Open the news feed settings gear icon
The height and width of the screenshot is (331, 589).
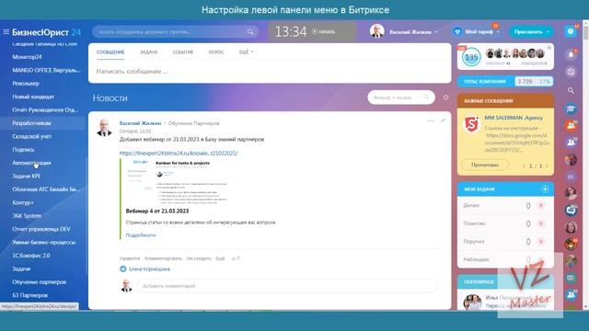coord(445,97)
